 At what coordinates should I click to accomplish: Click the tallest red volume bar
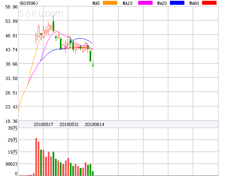tap(36, 157)
